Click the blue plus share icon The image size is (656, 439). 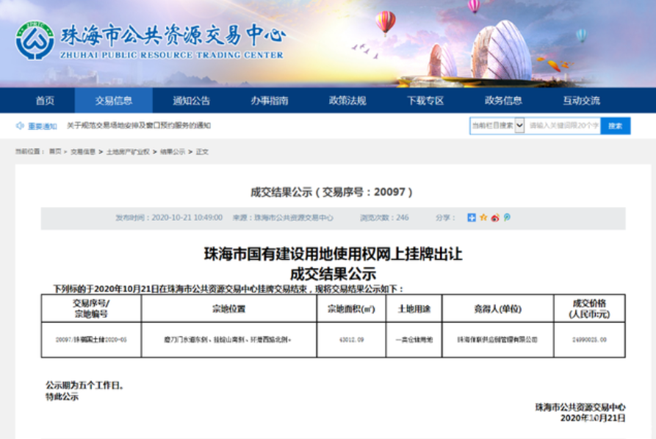(x=472, y=217)
